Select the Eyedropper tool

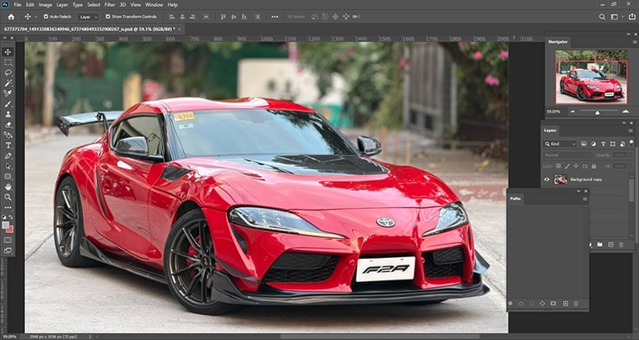[8, 94]
